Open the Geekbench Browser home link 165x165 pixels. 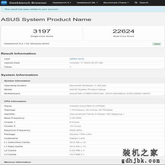tap(28, 3)
